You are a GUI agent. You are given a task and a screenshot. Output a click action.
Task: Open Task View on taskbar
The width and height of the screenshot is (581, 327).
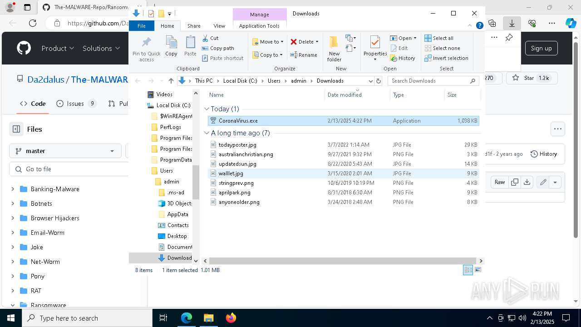coord(163,318)
